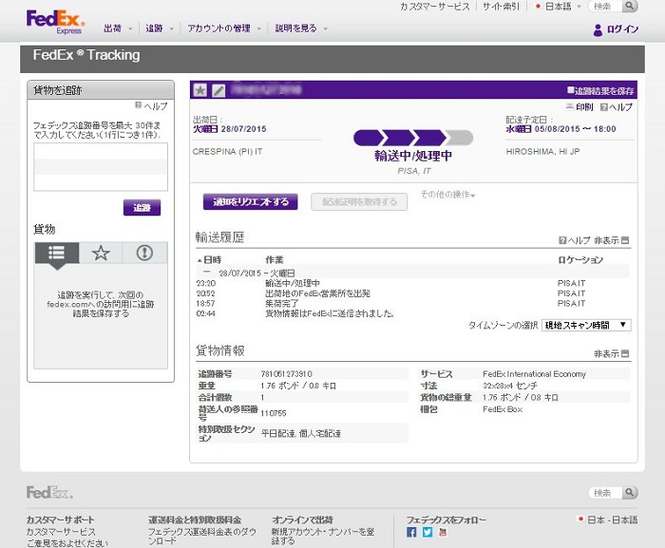
Task: Click CRESPINA (PI) IT origin text
Action: (x=227, y=151)
